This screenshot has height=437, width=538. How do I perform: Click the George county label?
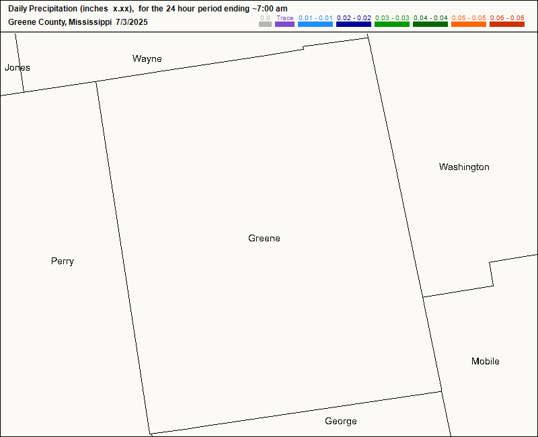[x=341, y=422]
